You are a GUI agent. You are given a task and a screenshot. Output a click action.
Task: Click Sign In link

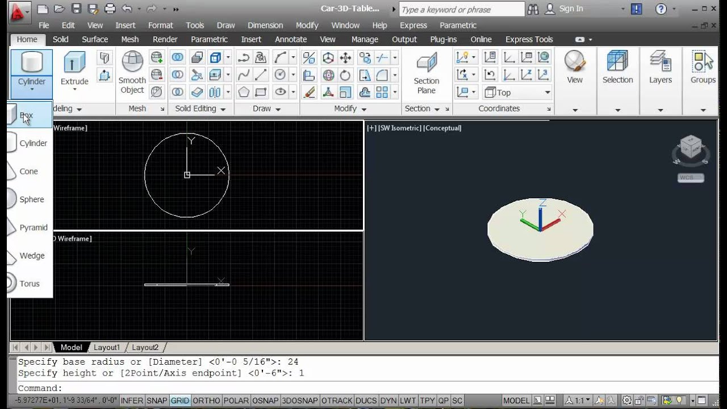pyautogui.click(x=571, y=9)
